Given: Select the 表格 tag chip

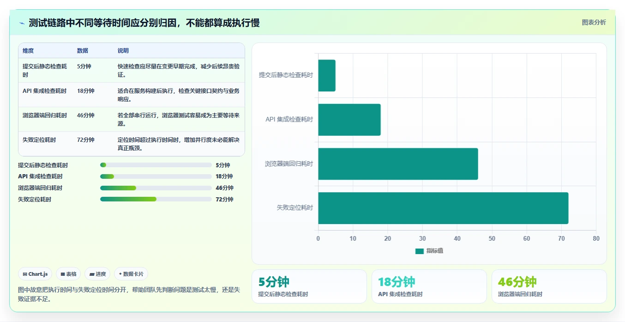Looking at the screenshot, I should coord(68,274).
